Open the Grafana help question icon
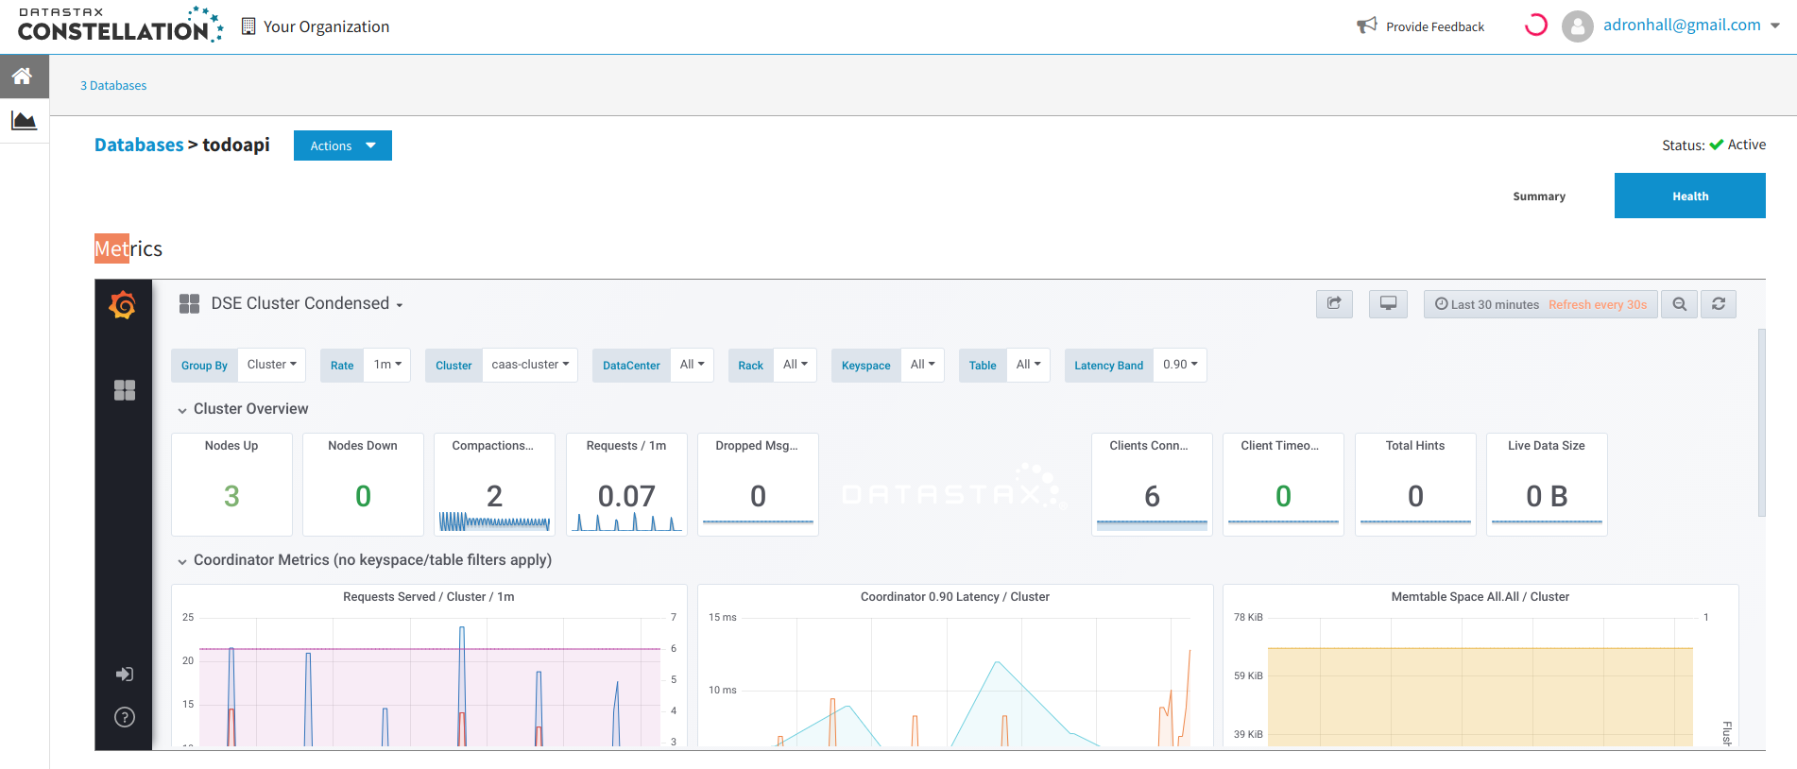This screenshot has width=1797, height=769. click(x=125, y=717)
